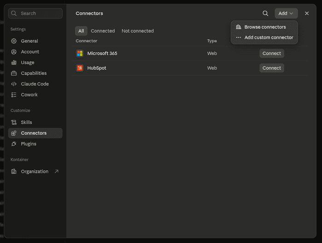Open the Add dropdown button
Screen dimensions: 322x243
(286, 13)
